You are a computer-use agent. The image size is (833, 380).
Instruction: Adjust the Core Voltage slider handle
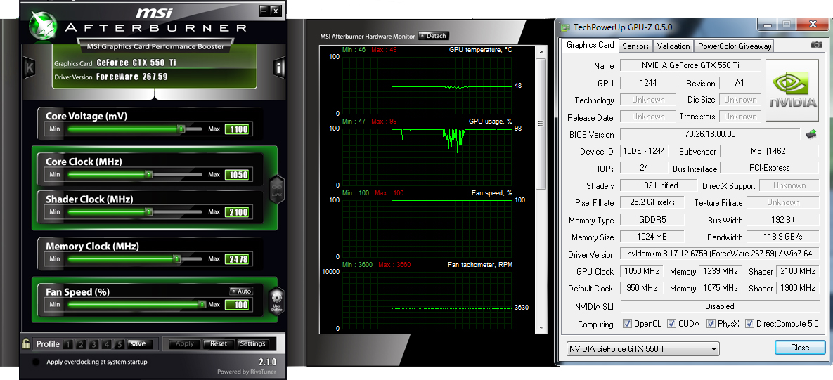click(181, 129)
